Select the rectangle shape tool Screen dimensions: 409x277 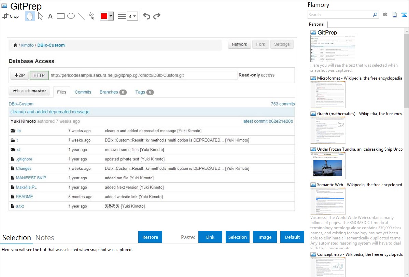[x=61, y=16]
